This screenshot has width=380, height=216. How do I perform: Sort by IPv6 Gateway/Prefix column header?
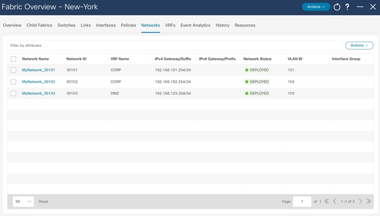tap(217, 59)
